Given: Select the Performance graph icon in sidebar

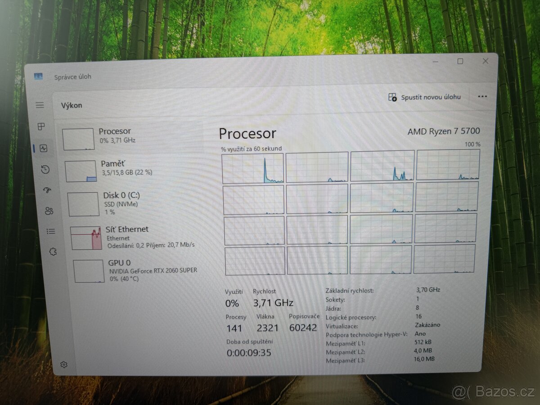Looking at the screenshot, I should 43,148.
